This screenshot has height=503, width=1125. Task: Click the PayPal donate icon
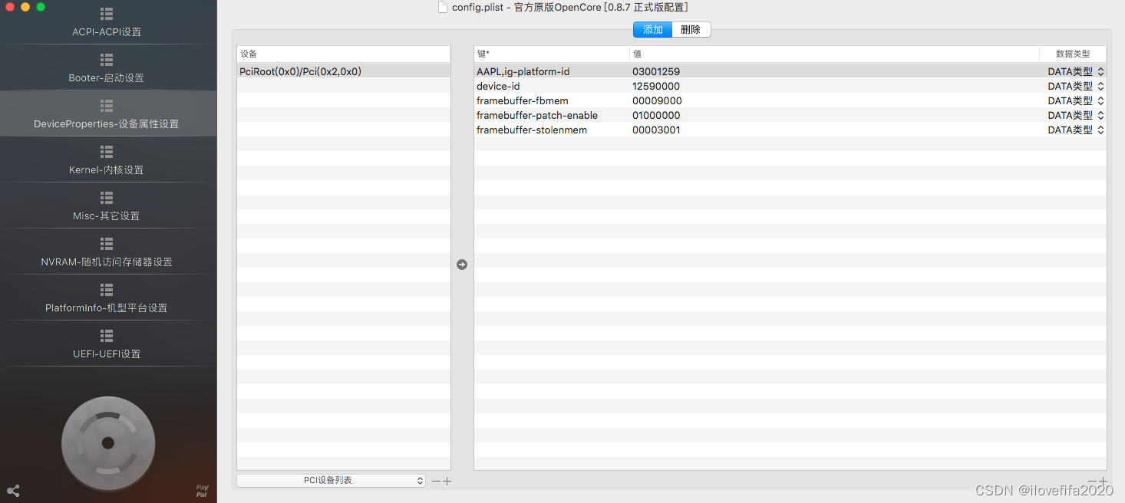pyautogui.click(x=202, y=491)
